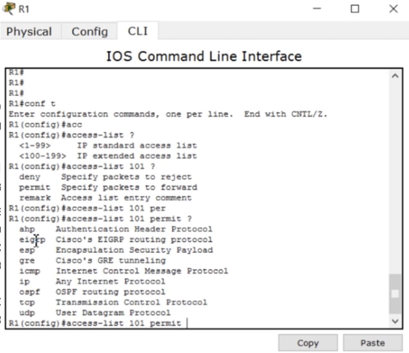Click the 'permit' Specify packets to forward line

click(x=108, y=187)
